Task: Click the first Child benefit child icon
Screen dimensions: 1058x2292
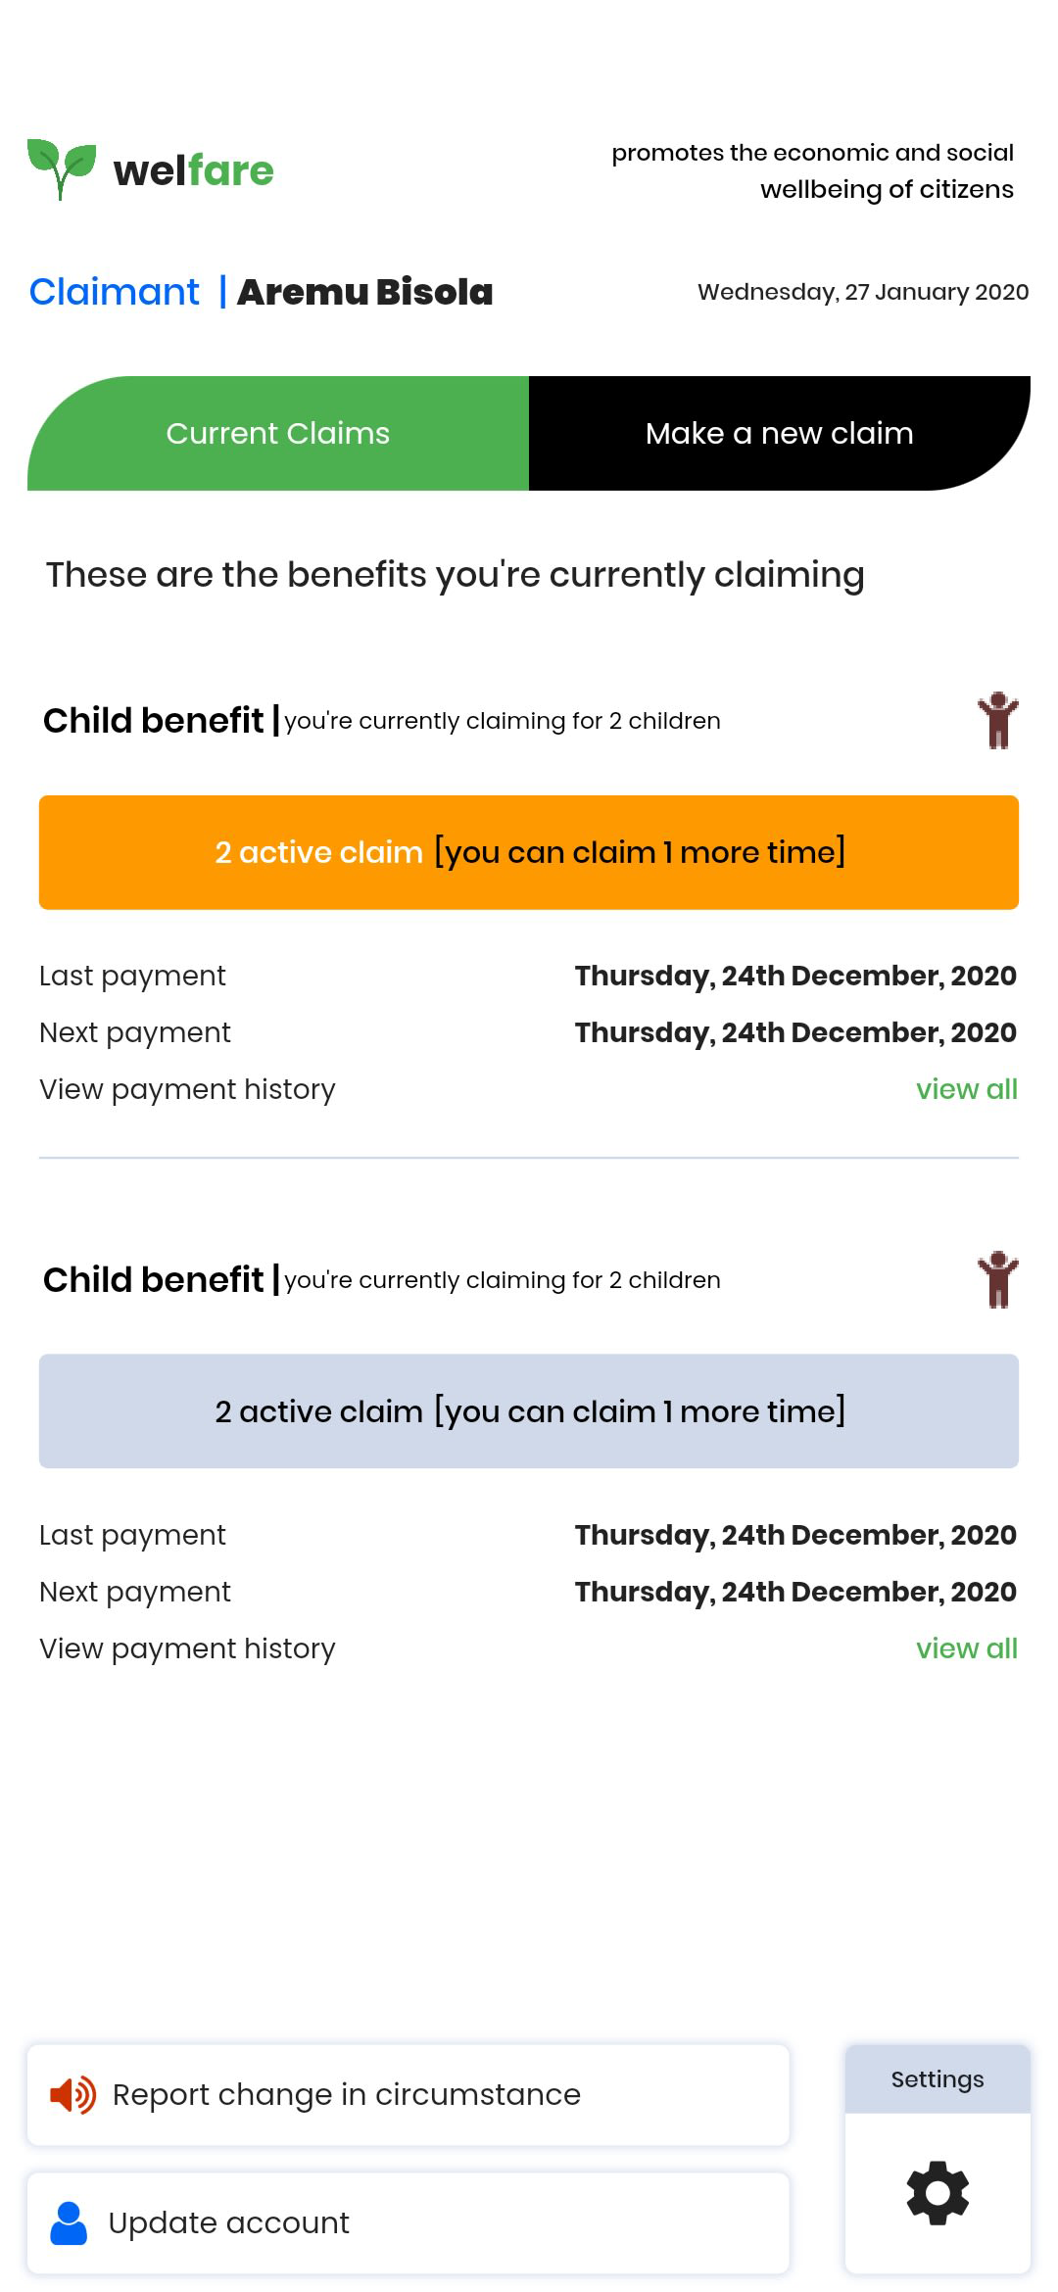Action: (997, 721)
